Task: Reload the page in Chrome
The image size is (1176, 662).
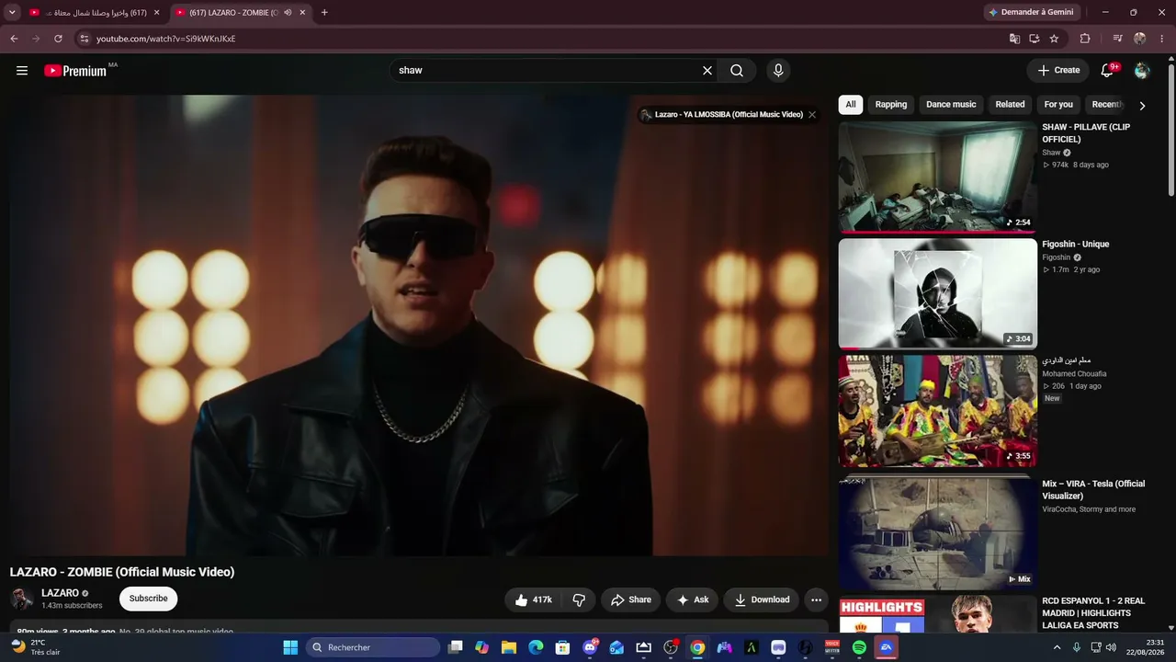Action: click(58, 39)
